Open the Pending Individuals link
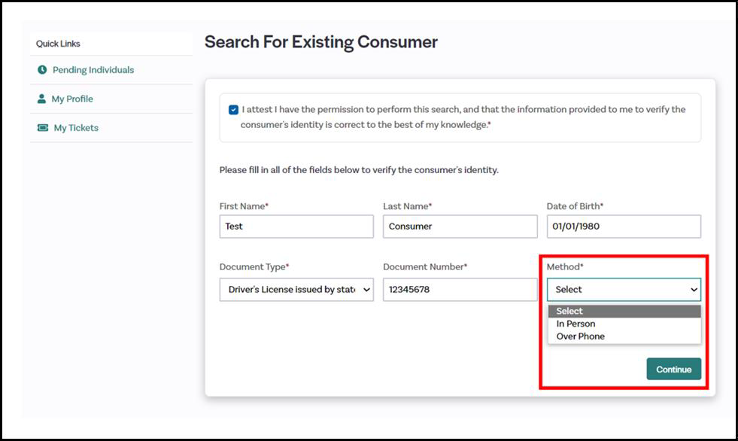 (93, 70)
